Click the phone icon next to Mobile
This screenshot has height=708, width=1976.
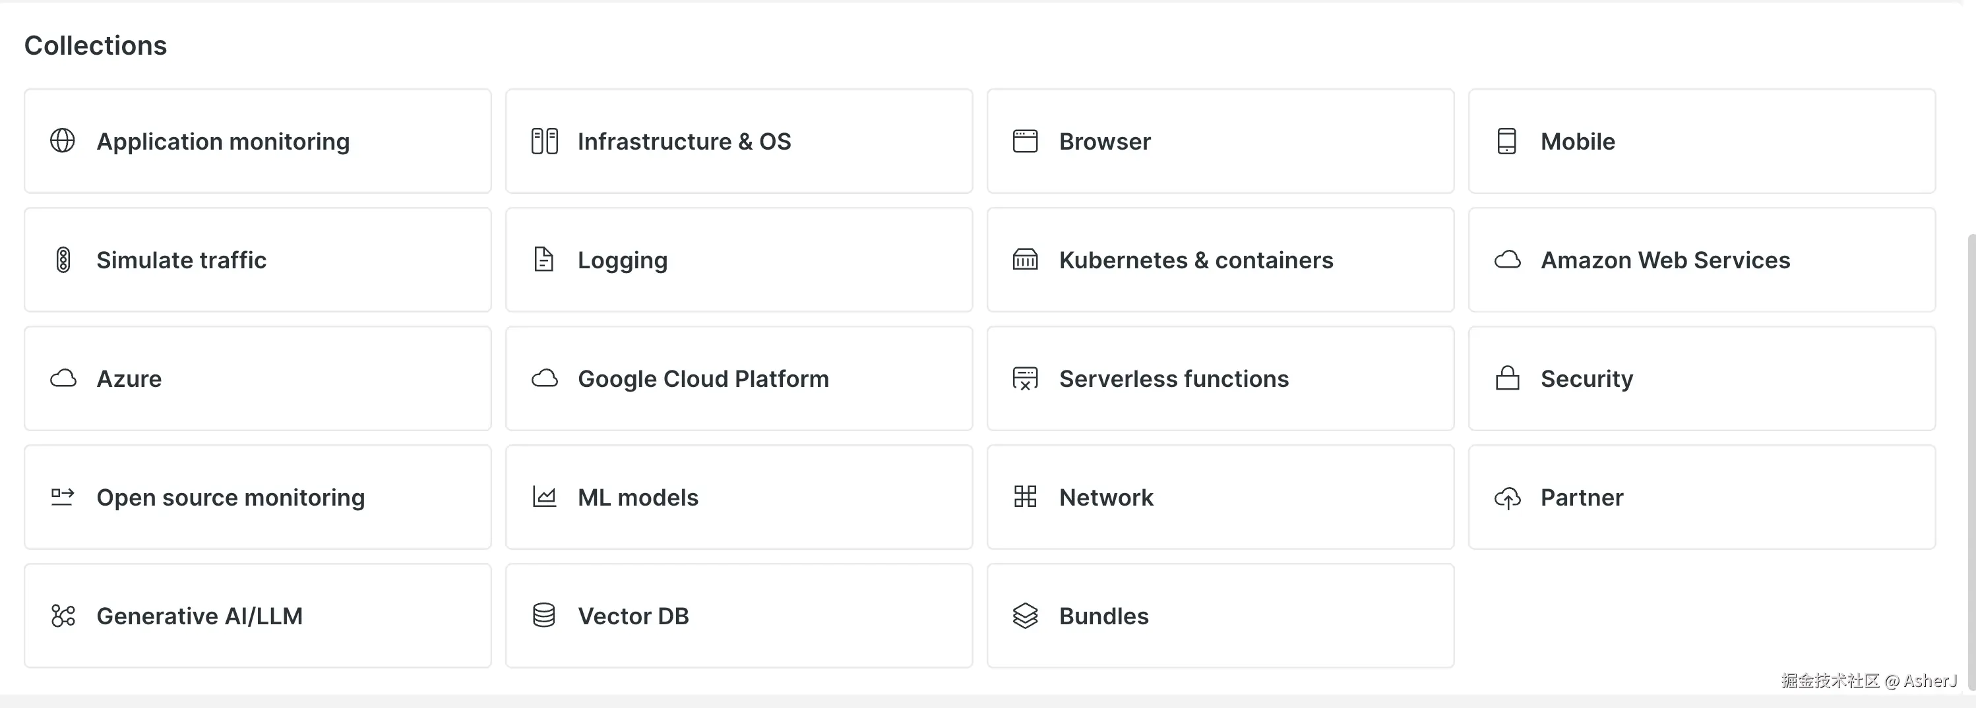point(1506,141)
